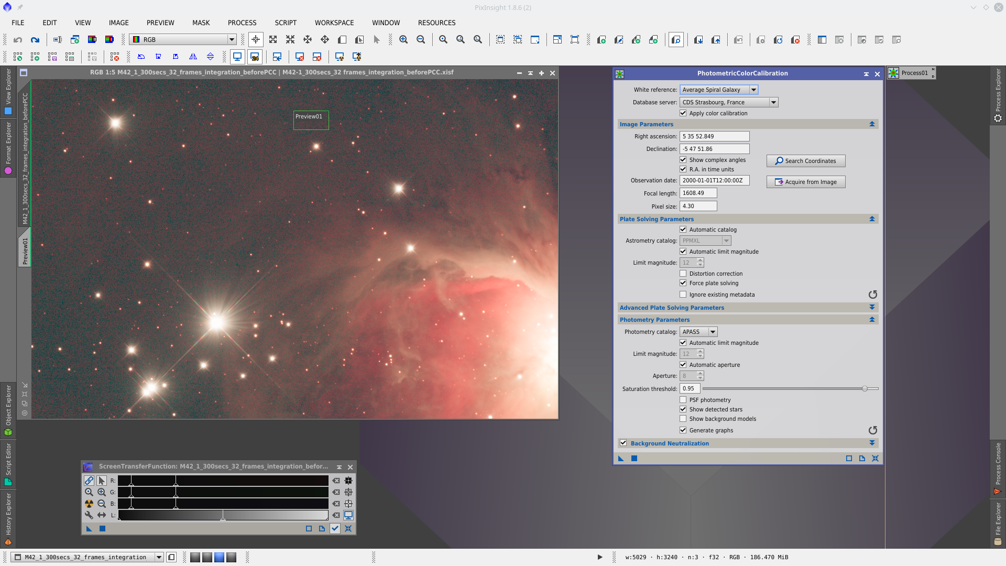
Task: Click STF auto stretch radiation icon
Action: click(x=89, y=504)
